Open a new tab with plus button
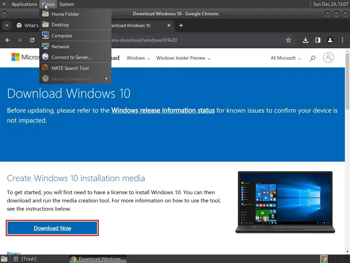 click(x=181, y=25)
